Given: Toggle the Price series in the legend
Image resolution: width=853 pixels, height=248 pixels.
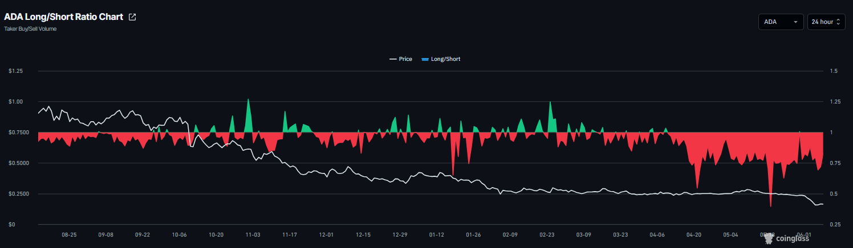Looking at the screenshot, I should click(x=400, y=59).
